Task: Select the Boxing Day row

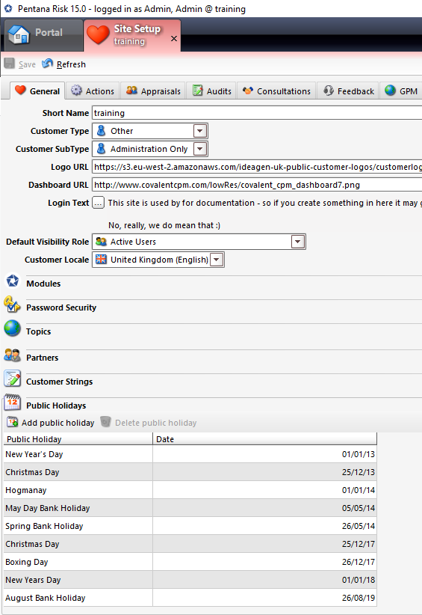Action: point(190,562)
